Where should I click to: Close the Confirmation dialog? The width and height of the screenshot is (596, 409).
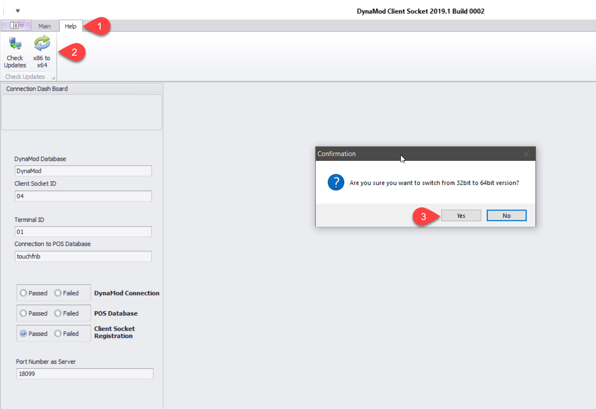[x=526, y=154]
